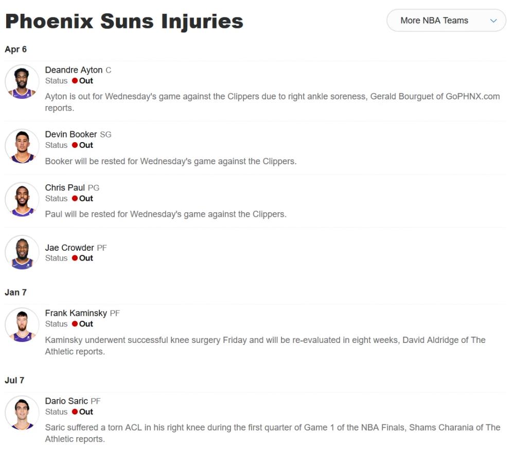Click the red status indicator for Kaminsky
The width and height of the screenshot is (512, 449).
pyautogui.click(x=75, y=324)
